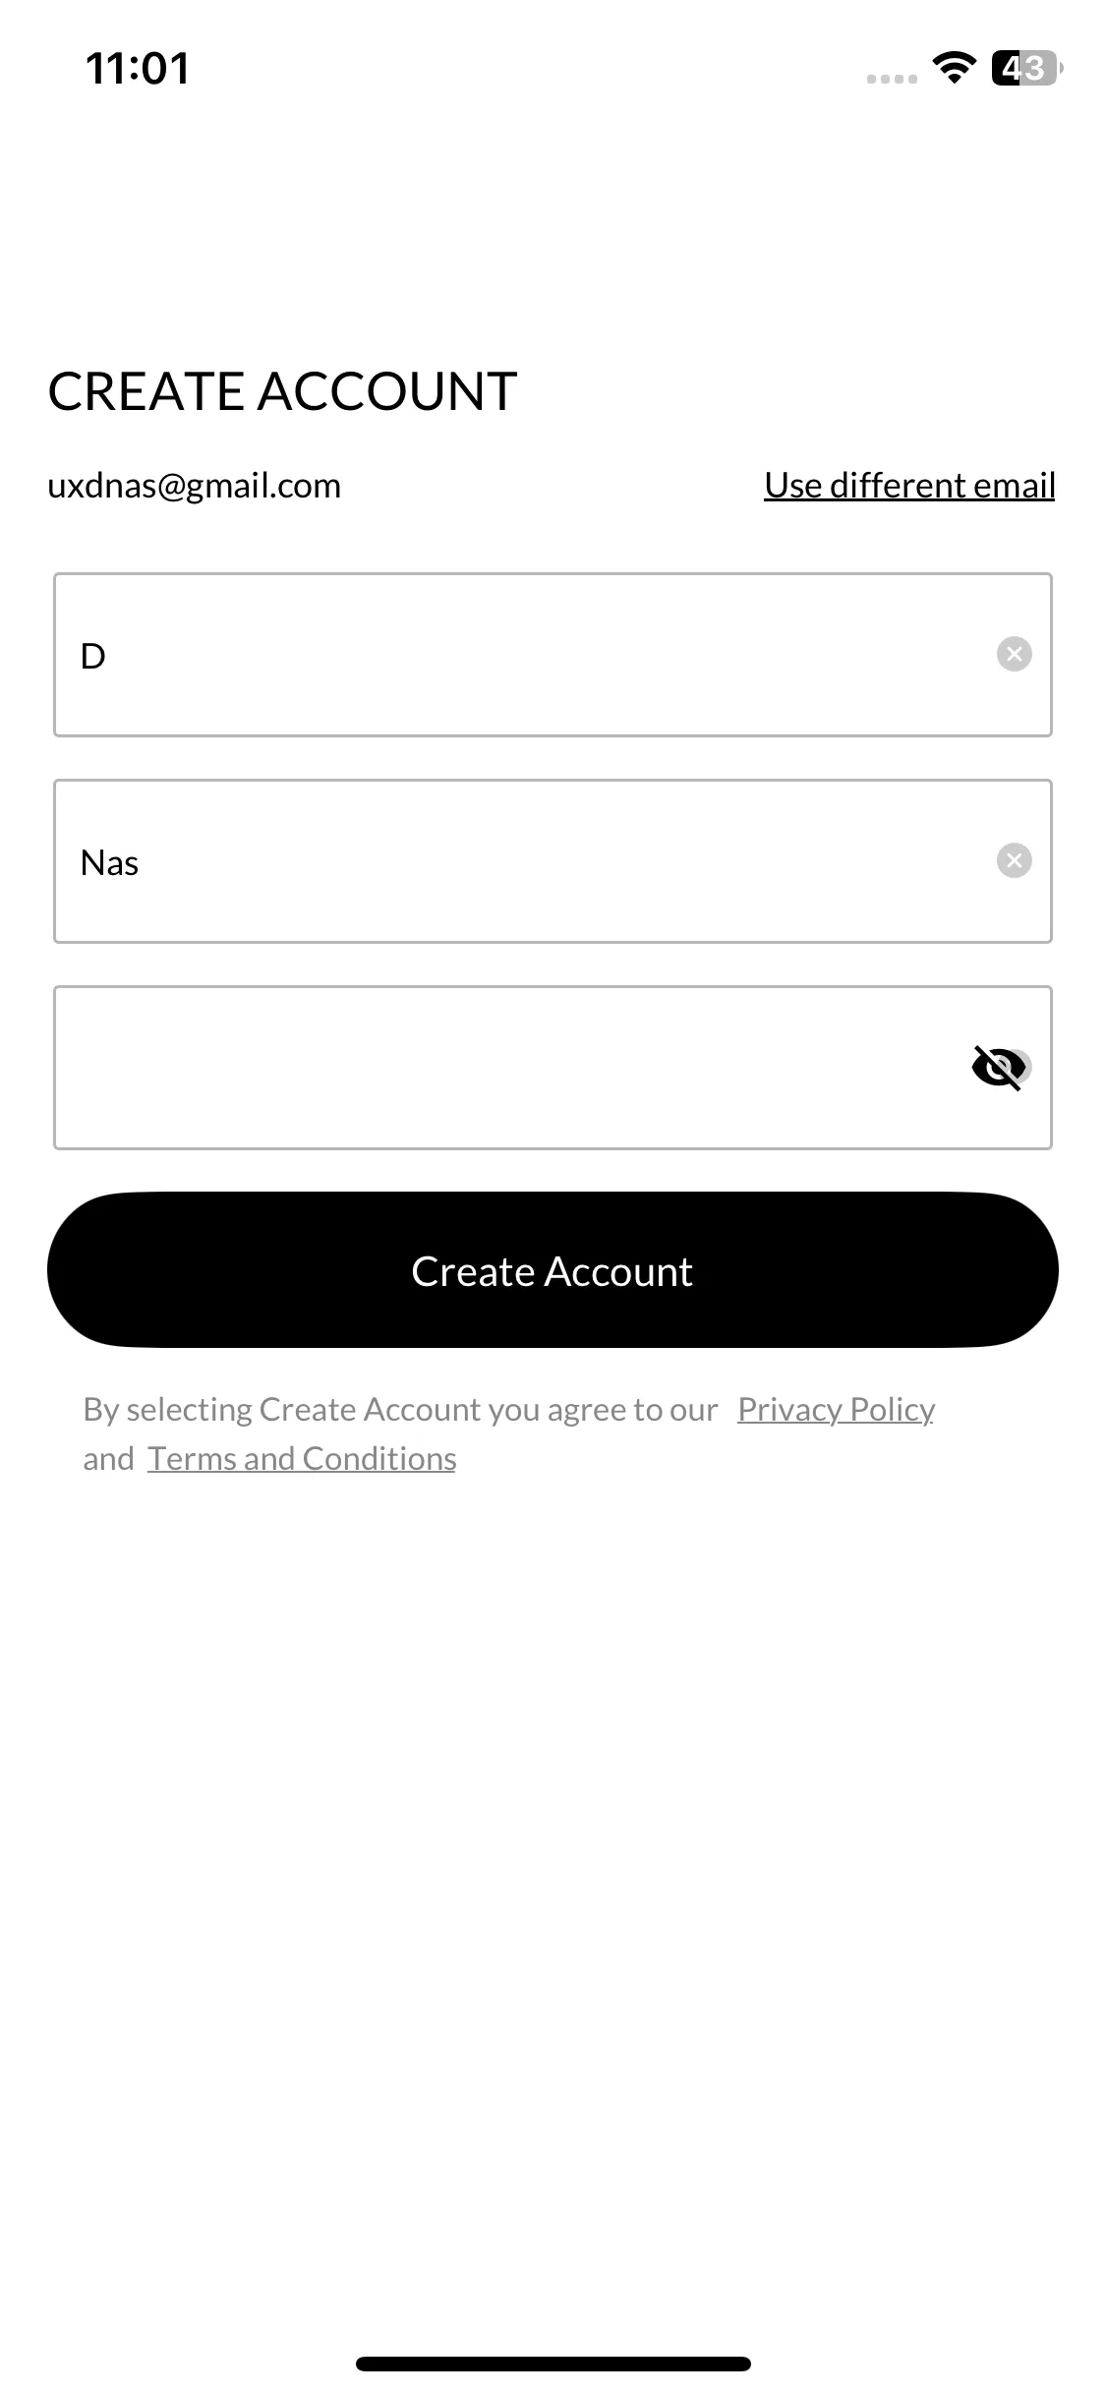
Task: Focus the last name input with Nas
Action: 553,861
